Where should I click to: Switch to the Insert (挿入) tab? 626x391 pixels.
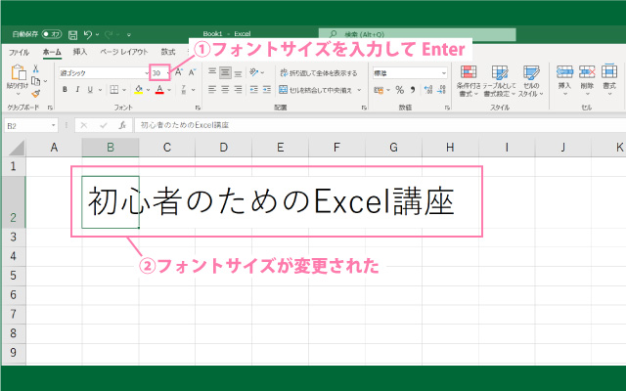(x=80, y=52)
